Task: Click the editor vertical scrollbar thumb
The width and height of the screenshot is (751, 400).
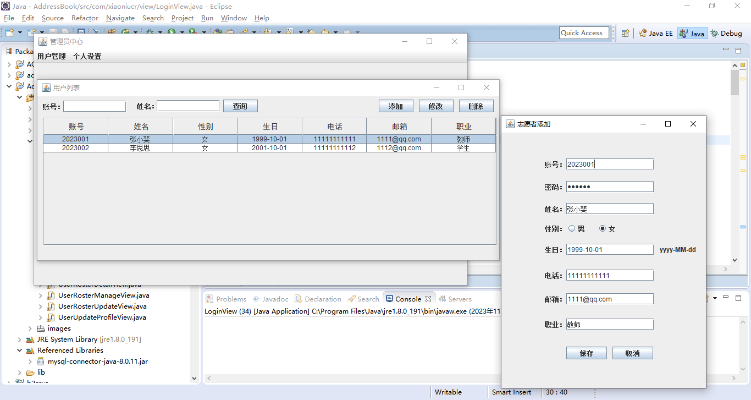Action: (x=735, y=83)
